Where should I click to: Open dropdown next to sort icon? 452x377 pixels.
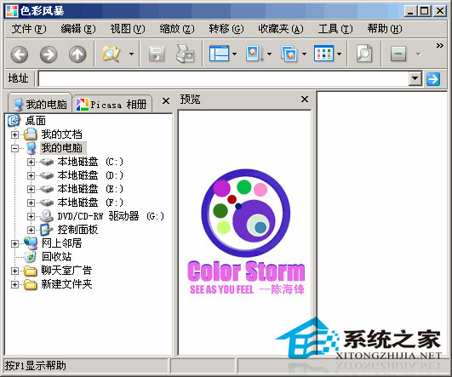(x=269, y=54)
